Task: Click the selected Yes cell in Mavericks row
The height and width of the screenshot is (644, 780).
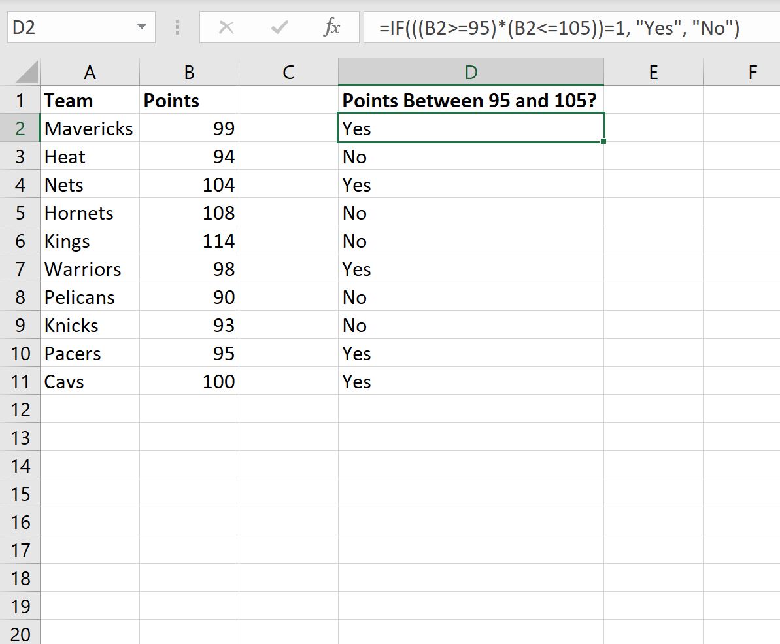Action: pyautogui.click(x=471, y=128)
